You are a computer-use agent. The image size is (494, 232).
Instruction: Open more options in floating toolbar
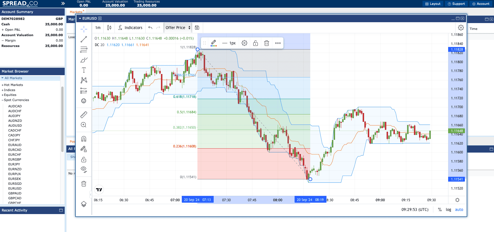click(278, 43)
